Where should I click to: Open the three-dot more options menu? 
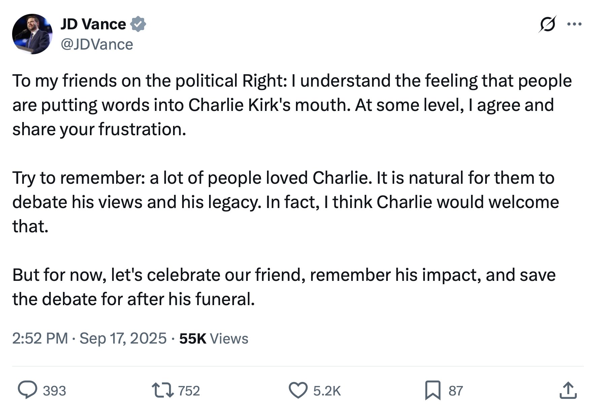click(x=574, y=24)
